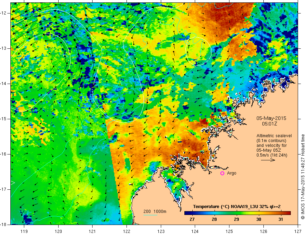This screenshot has height=235, width=305.
Task: Click the 0.5m/s (1kt 24h) caption
Action: pyautogui.click(x=272, y=155)
